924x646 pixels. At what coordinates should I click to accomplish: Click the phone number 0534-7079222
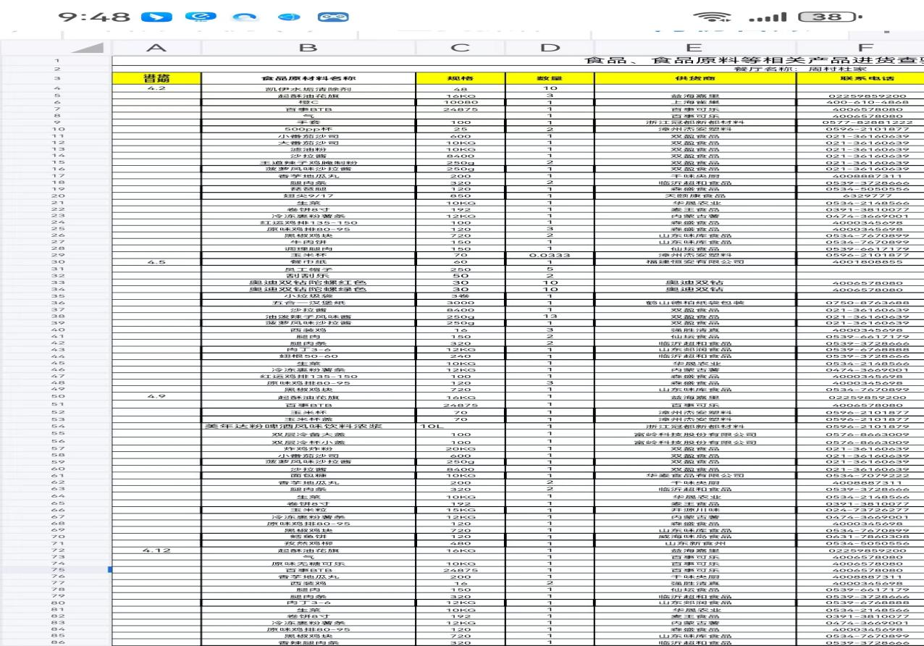tap(860, 476)
